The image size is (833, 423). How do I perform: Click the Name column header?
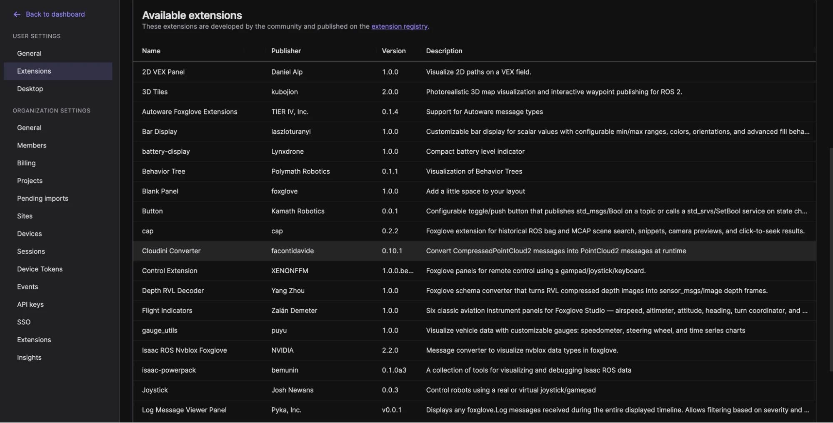pos(151,51)
